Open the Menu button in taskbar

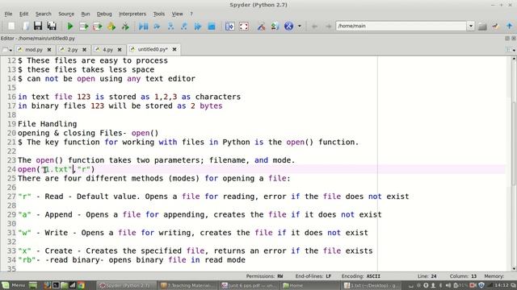coord(14,285)
